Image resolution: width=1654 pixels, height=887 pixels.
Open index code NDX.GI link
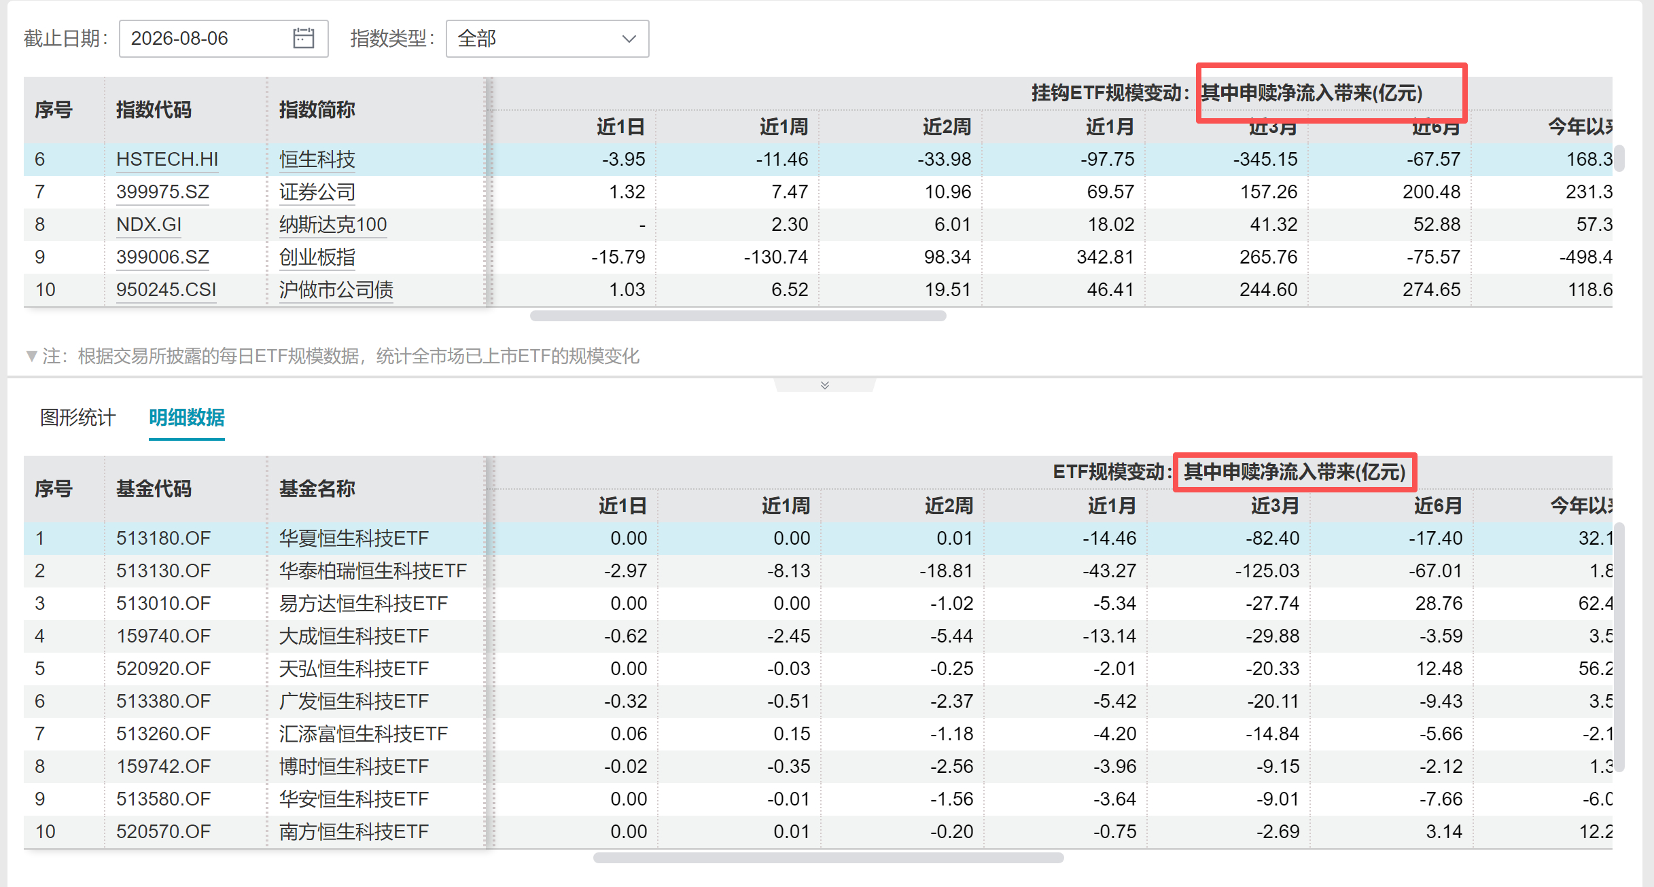point(149,224)
